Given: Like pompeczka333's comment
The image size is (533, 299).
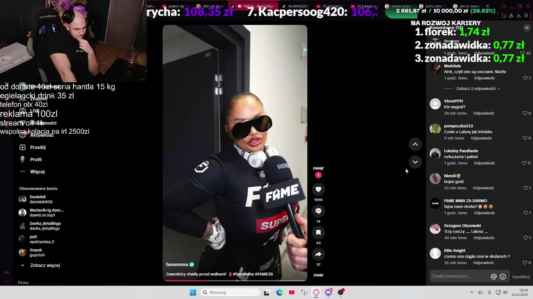Looking at the screenshot, I should pos(525,138).
